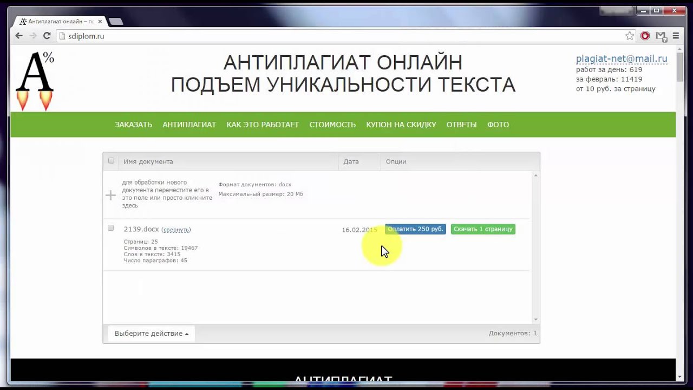Go to КАК ЭТО РАБОТАЕТ section
The height and width of the screenshot is (390, 693).
click(x=263, y=125)
